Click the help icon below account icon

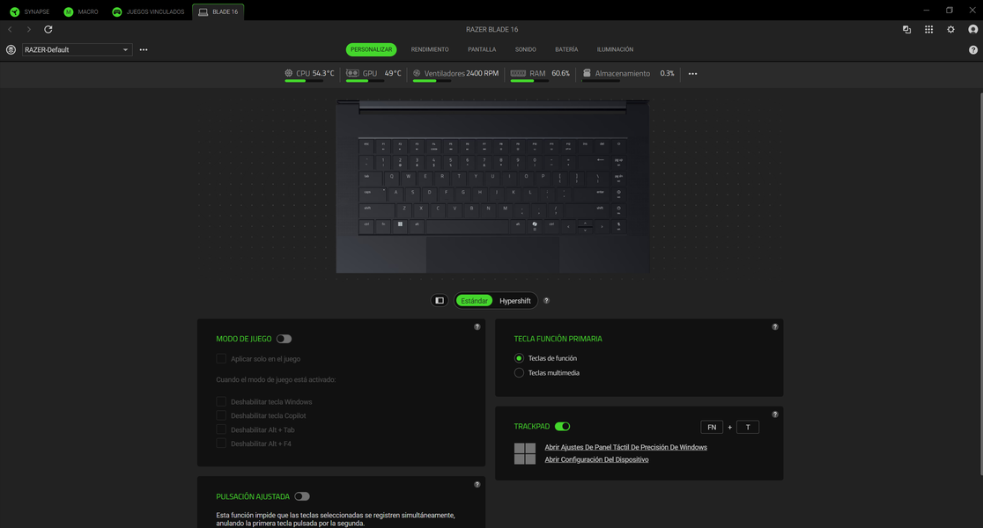[x=973, y=50]
